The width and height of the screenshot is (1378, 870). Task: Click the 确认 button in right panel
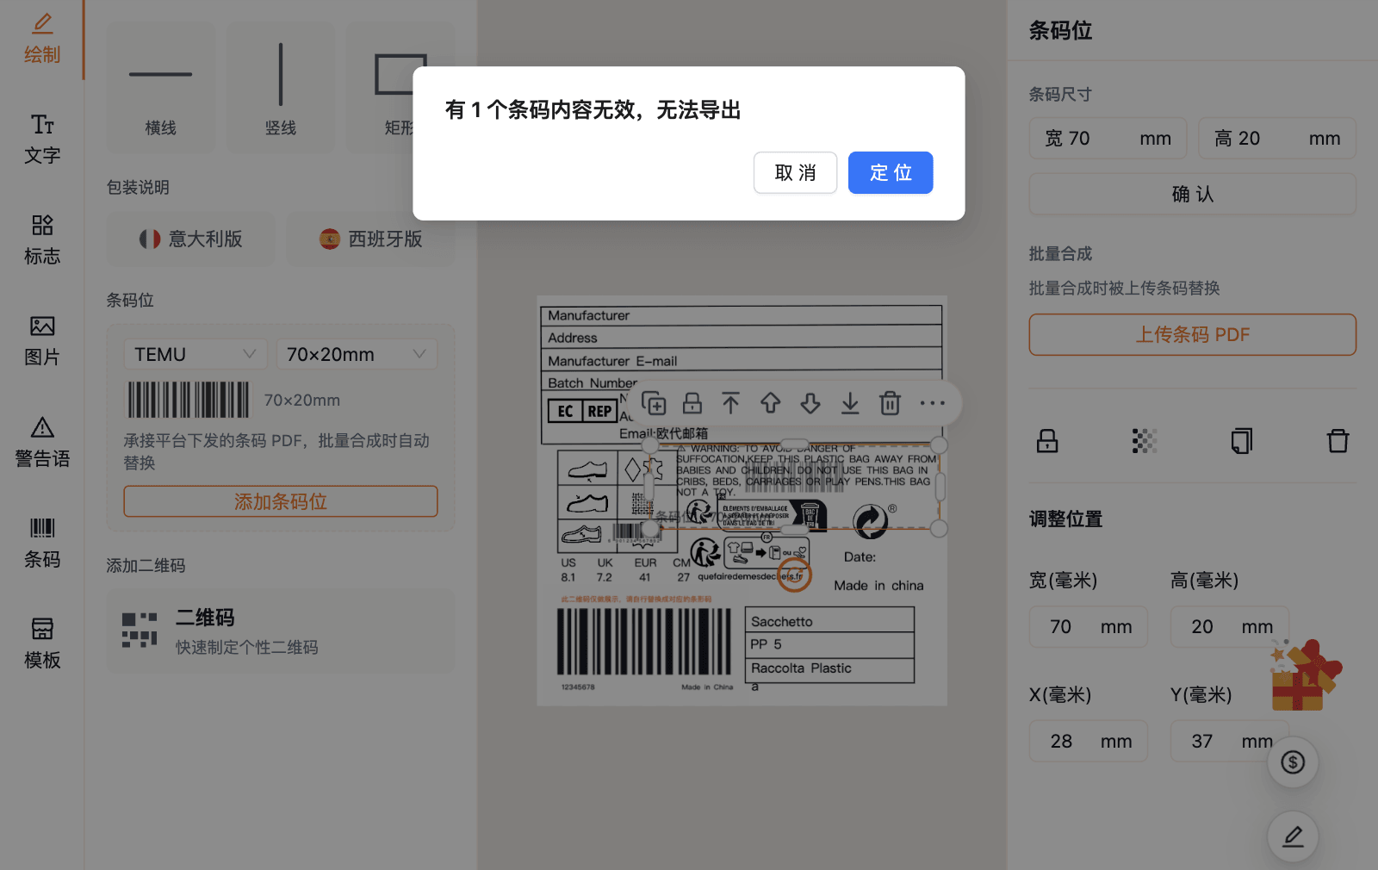pos(1193,194)
